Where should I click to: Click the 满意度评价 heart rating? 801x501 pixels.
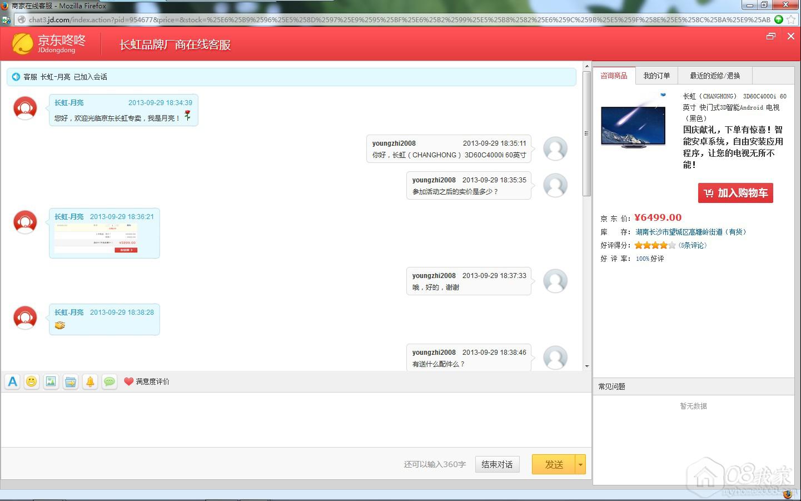pyautogui.click(x=147, y=381)
